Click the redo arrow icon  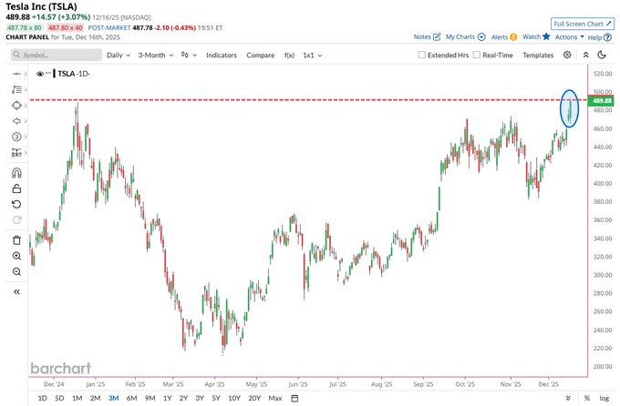[16, 220]
